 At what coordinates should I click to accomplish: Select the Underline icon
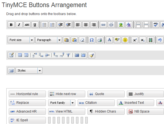tap(35, 25)
